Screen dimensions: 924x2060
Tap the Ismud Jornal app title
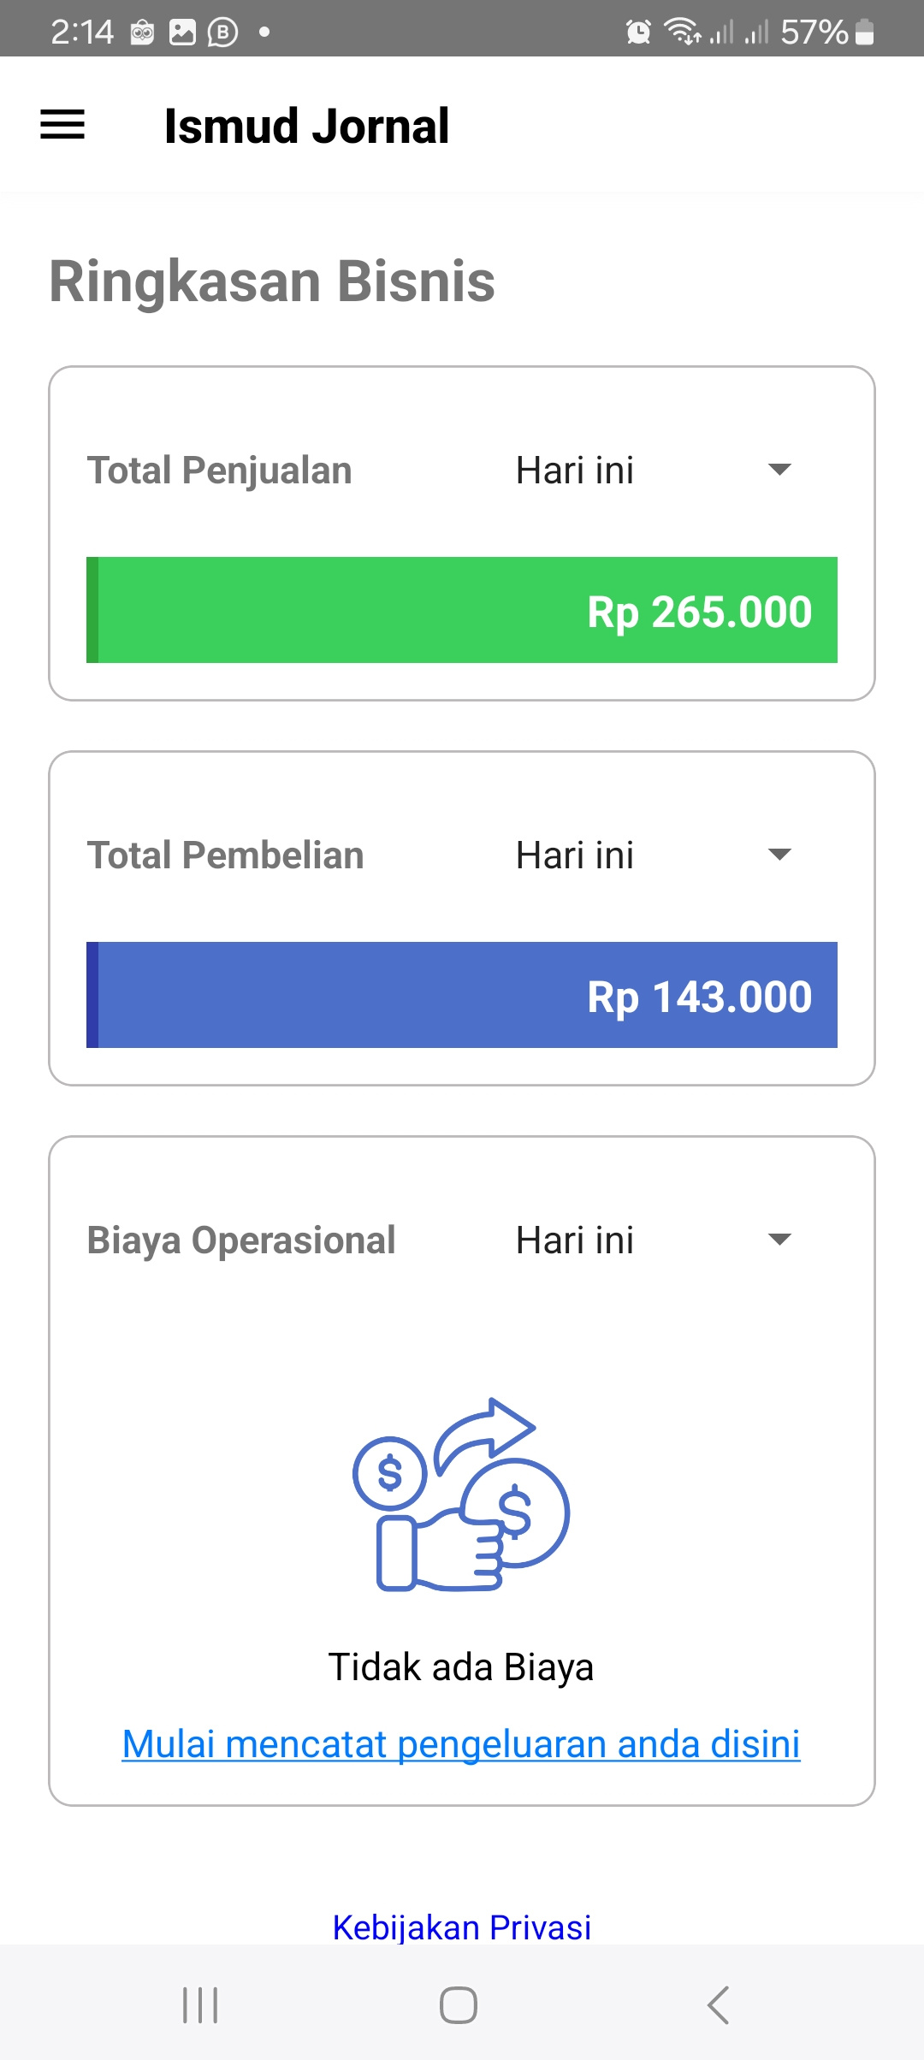(x=306, y=127)
